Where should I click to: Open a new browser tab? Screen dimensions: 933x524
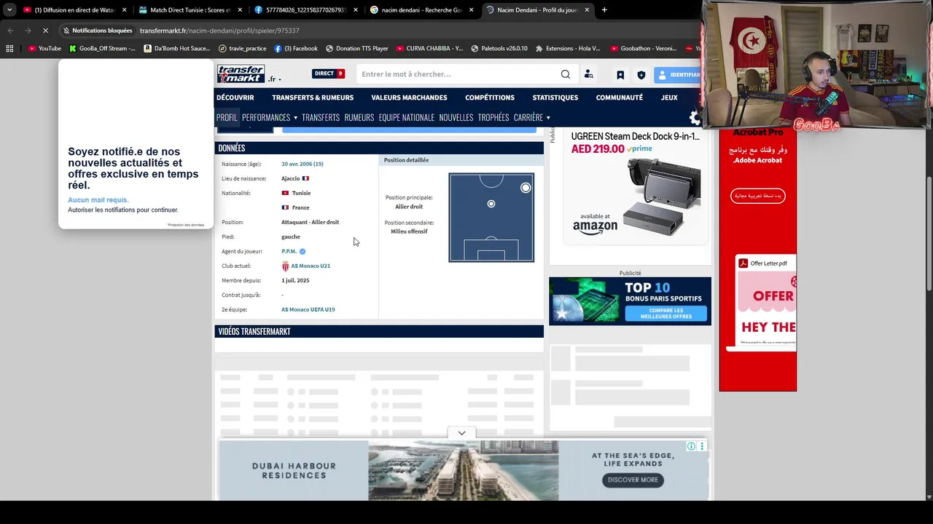click(x=604, y=10)
